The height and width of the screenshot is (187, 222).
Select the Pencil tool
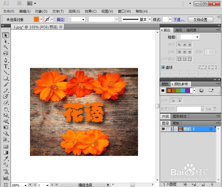pos(6,90)
